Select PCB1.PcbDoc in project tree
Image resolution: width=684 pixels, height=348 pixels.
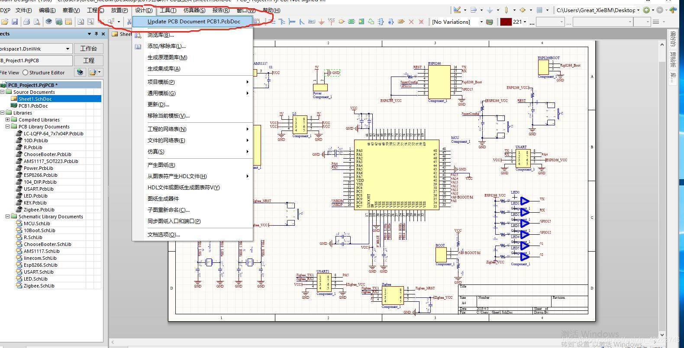33,105
